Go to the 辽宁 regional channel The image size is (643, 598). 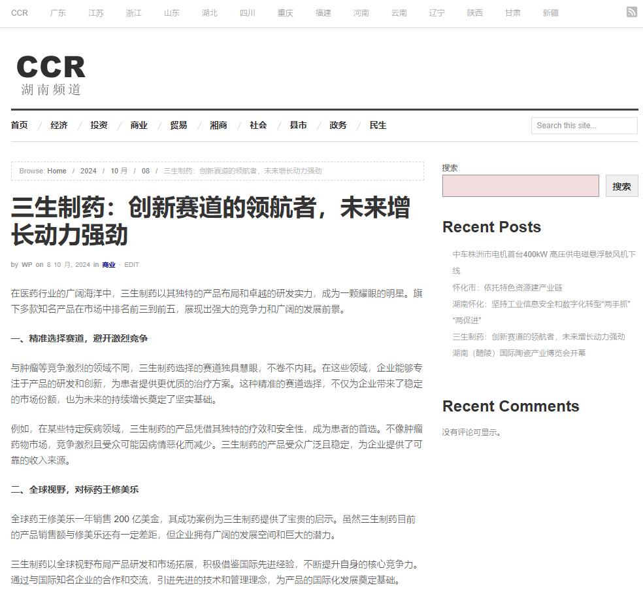(437, 13)
